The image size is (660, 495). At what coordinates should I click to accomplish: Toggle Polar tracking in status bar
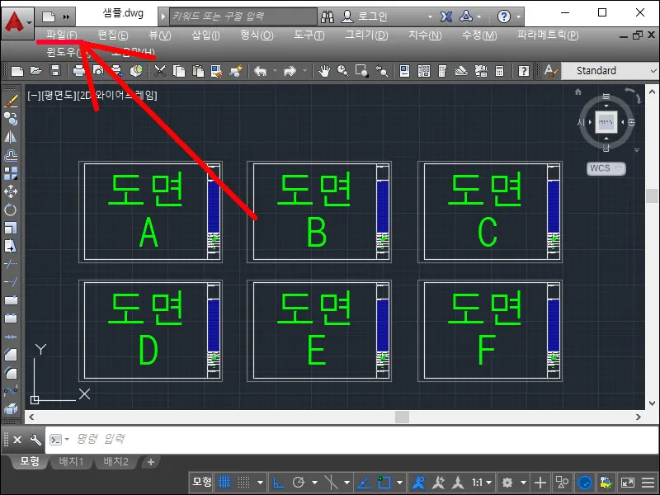coord(299,482)
